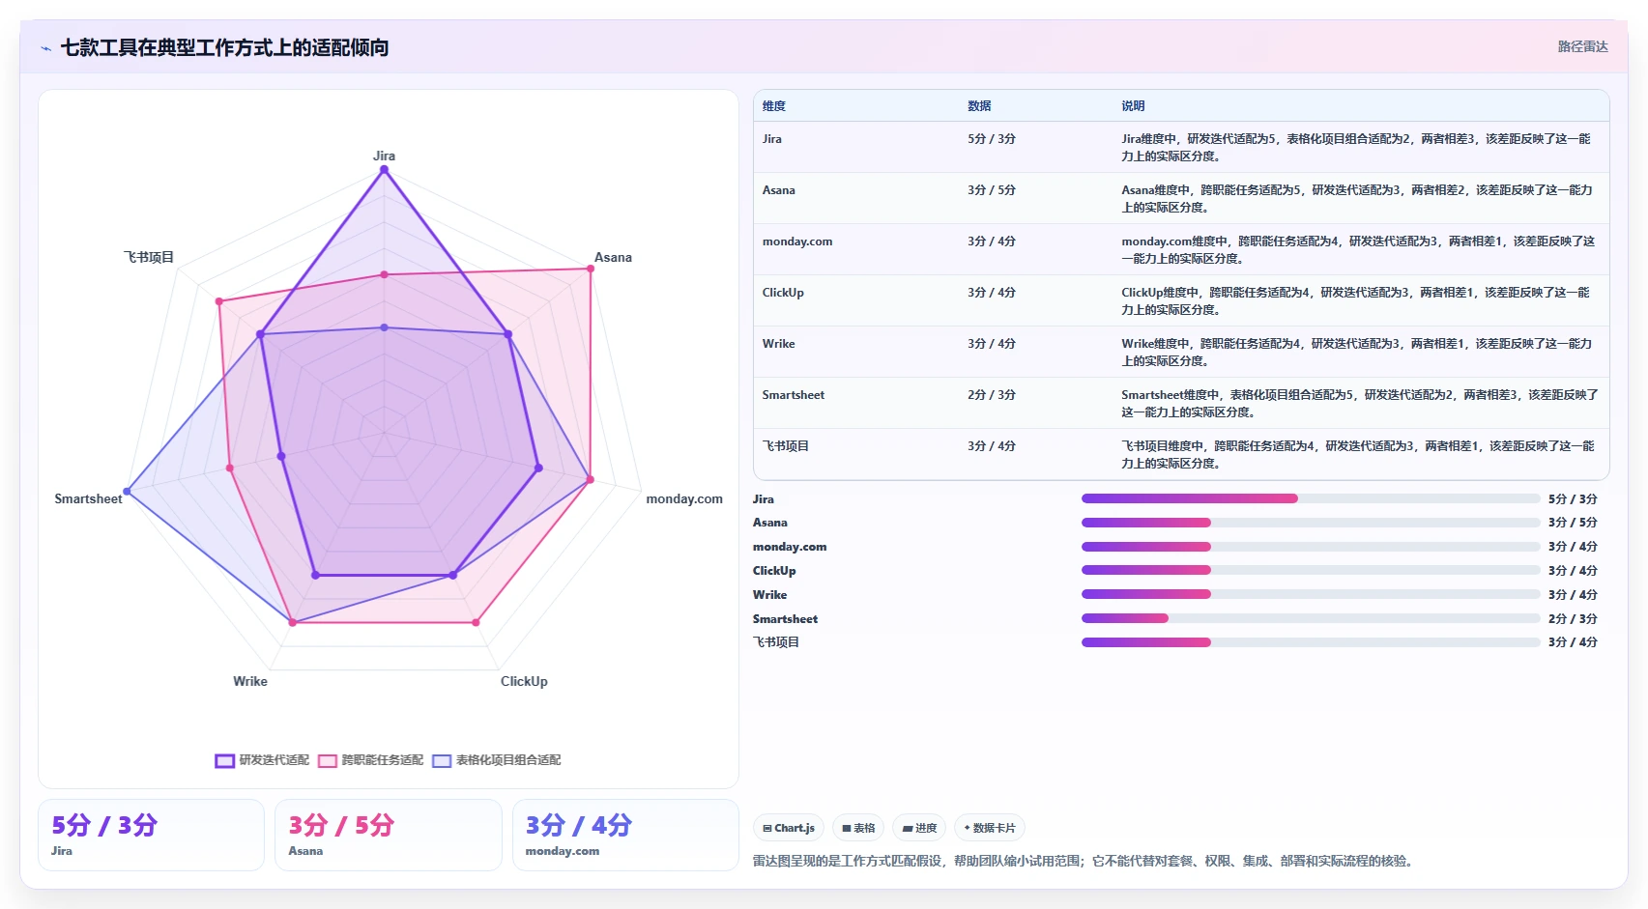The width and height of the screenshot is (1648, 909).
Task: Click the 飞书项目 axis label on the radar
Action: click(x=149, y=257)
